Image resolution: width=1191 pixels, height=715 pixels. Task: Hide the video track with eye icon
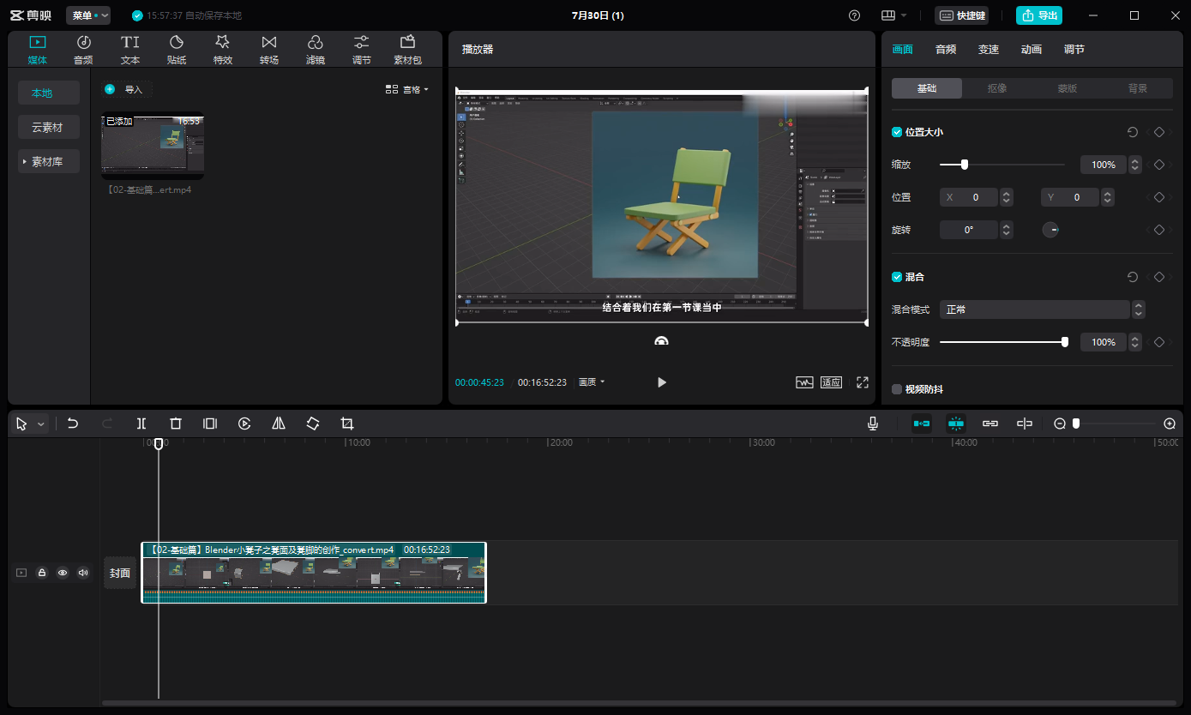63,573
